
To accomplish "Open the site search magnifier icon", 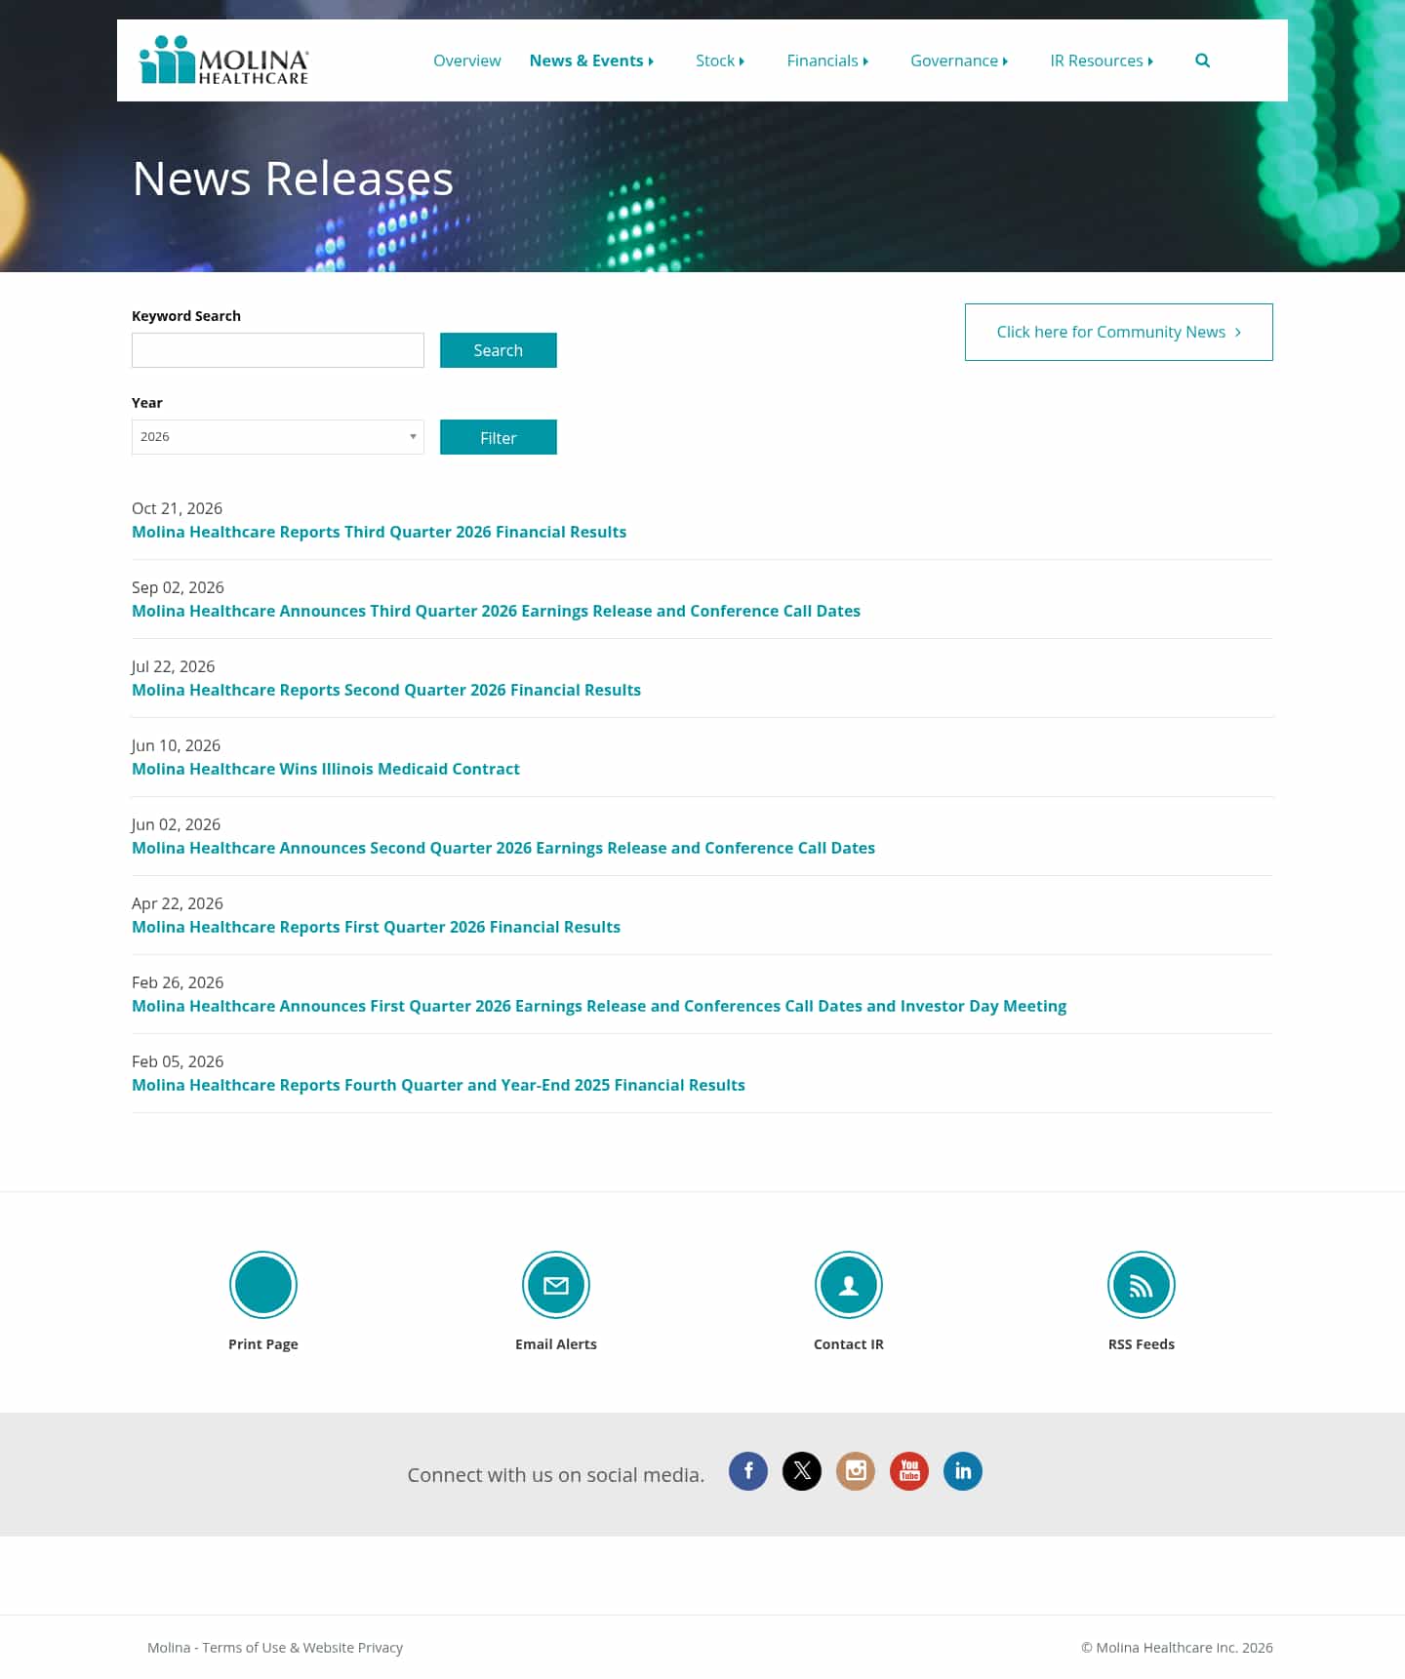I will pyautogui.click(x=1202, y=60).
